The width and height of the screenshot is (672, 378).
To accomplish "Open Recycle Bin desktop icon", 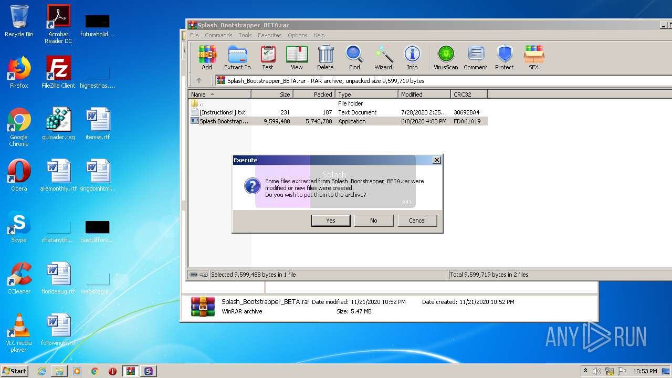I will click(19, 21).
